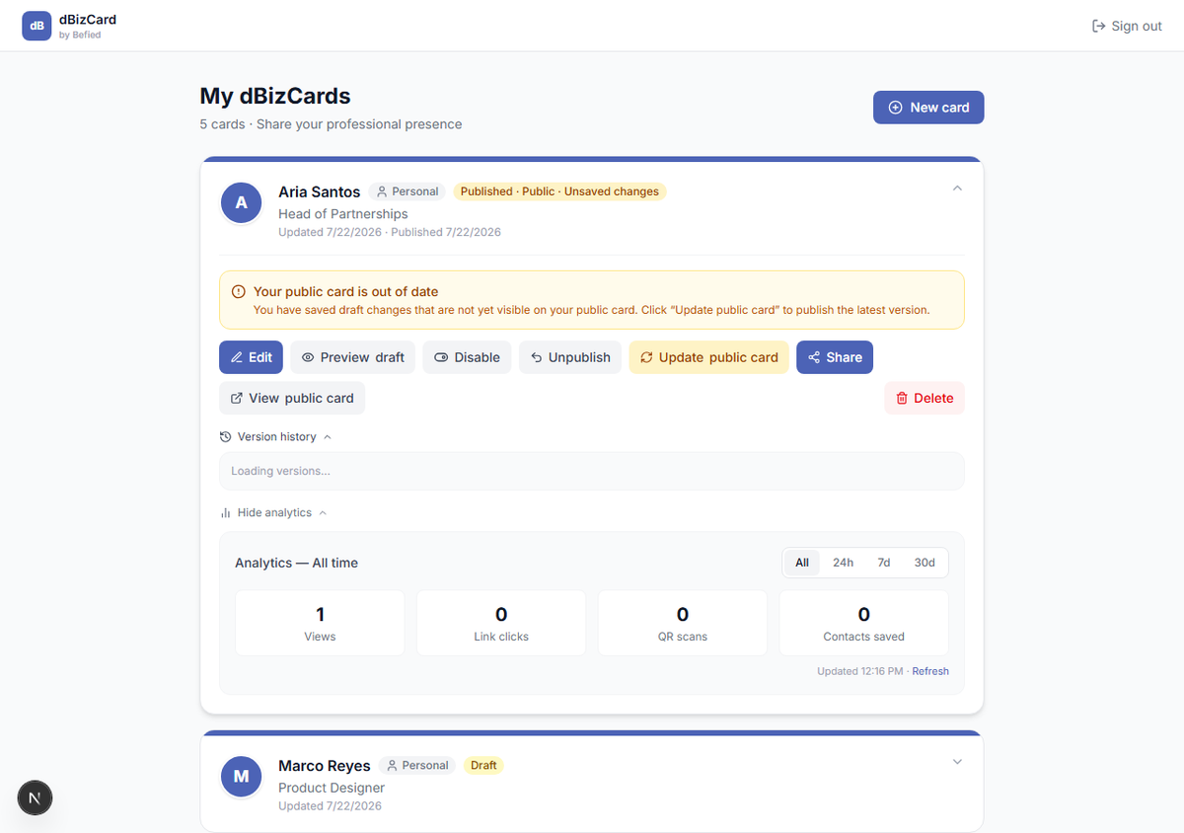Click the N dev tools badge icon
This screenshot has width=1184, height=833.
pos(35,797)
